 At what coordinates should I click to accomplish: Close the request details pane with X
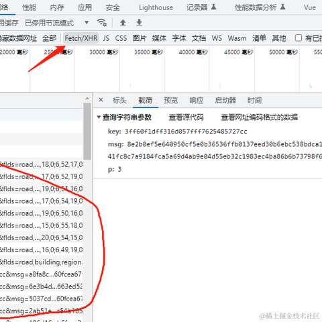coord(101,100)
